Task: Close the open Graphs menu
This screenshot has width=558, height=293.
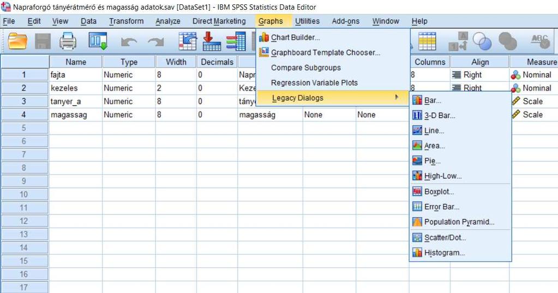Action: click(271, 21)
